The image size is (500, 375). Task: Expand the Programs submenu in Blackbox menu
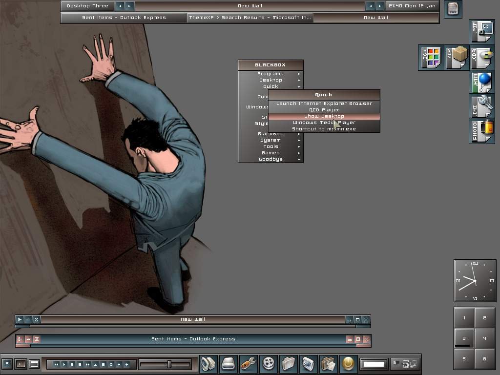click(271, 74)
